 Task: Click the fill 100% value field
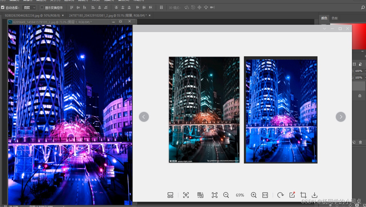(x=359, y=77)
